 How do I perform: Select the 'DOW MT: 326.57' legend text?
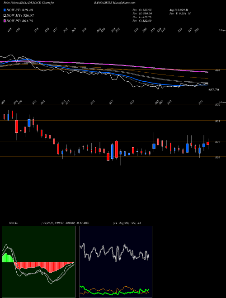tap(20, 15)
